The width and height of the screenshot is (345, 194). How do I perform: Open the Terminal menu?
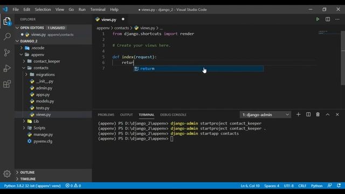pos(98,10)
